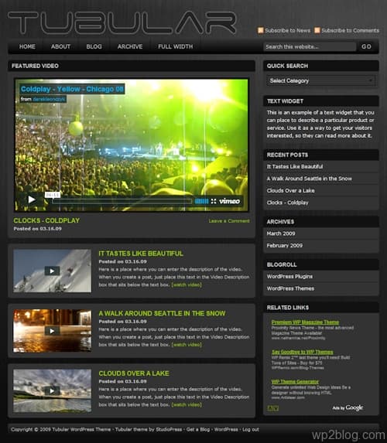The image size is (387, 443).
Task: Click the GO search button
Action: pyautogui.click(x=366, y=46)
